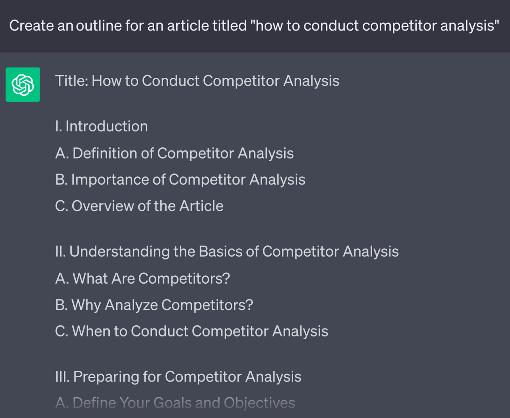Click the word "Article" in the Overview line
This screenshot has height=418, width=510.
pos(201,206)
